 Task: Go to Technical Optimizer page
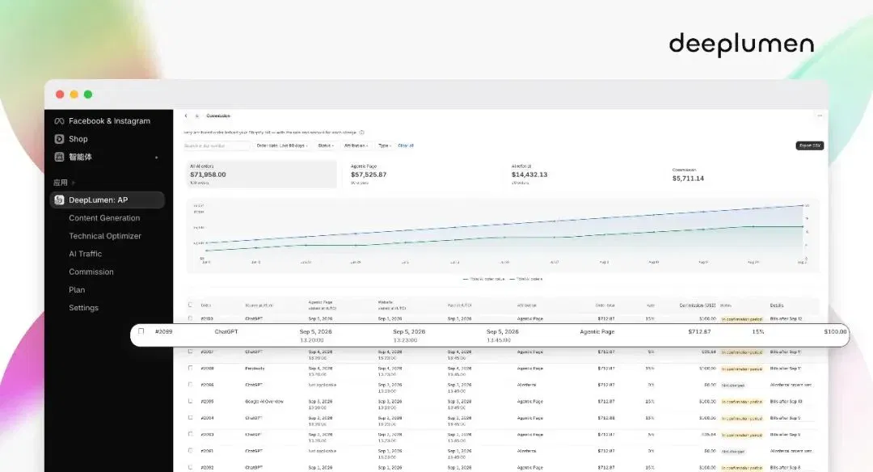[x=104, y=236]
